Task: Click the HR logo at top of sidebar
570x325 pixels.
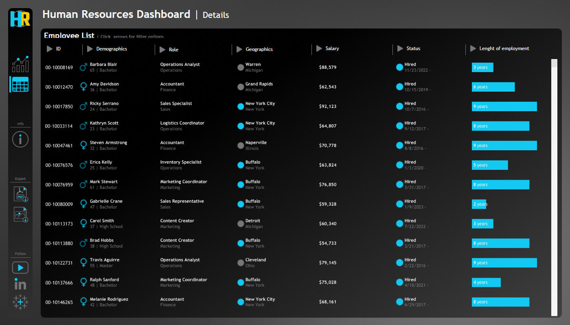Action: pos(20,18)
